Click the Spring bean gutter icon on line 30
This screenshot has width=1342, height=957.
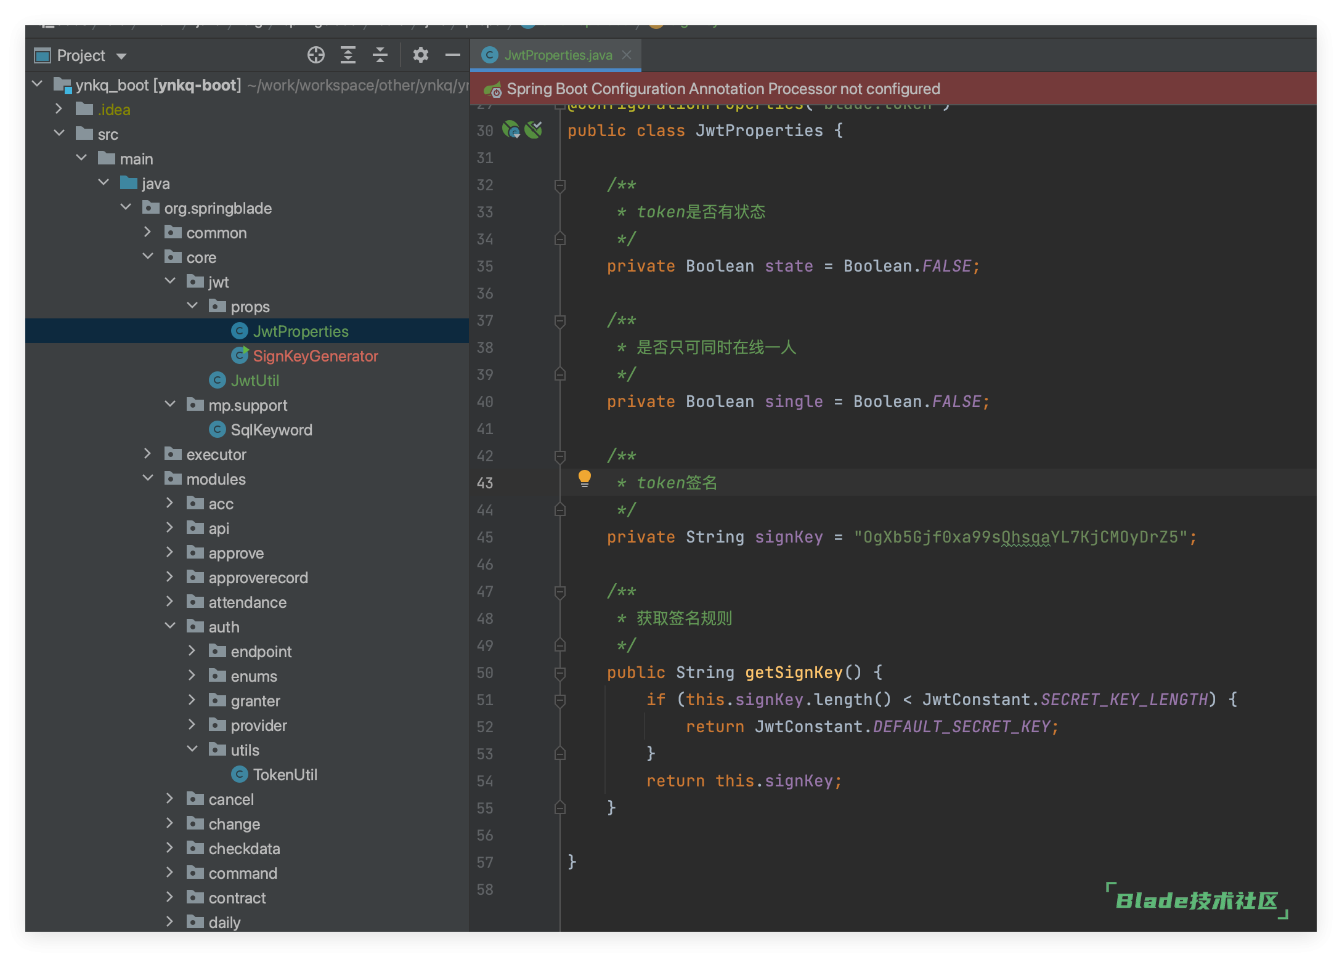click(x=511, y=130)
